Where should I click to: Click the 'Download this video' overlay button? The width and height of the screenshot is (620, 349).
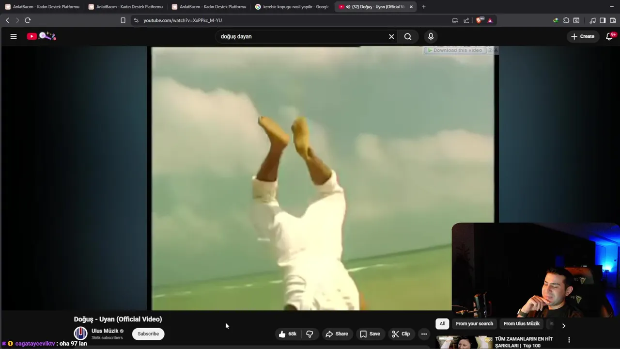coord(455,50)
